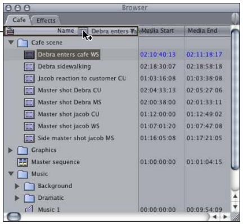Click the horizontal scroll left arrow

pos(215,217)
